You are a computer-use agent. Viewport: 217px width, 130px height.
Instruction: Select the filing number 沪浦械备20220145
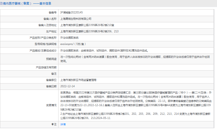[x=72, y=12]
